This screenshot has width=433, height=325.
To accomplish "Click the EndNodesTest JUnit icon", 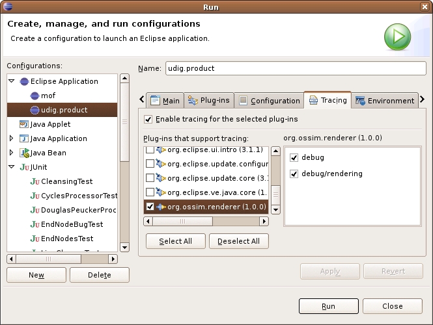I will [35, 239].
